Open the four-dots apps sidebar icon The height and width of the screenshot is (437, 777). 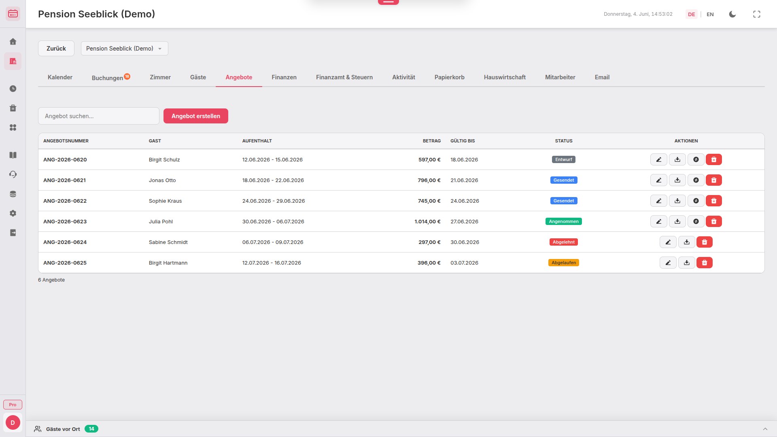click(x=13, y=127)
